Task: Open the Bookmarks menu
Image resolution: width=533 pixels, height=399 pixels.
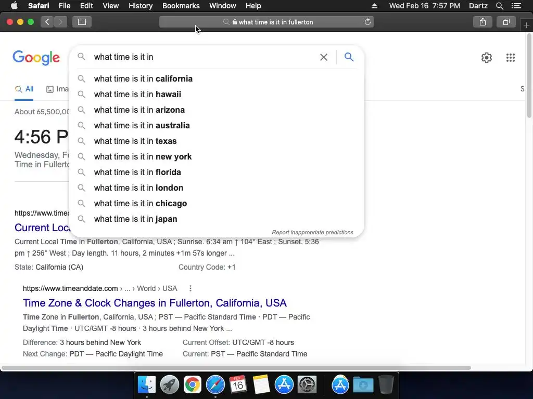Action: click(181, 6)
